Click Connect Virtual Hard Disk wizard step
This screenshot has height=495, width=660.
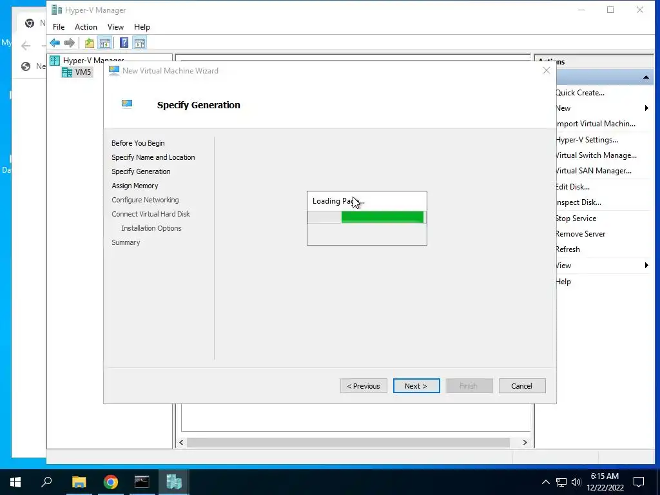[151, 214]
